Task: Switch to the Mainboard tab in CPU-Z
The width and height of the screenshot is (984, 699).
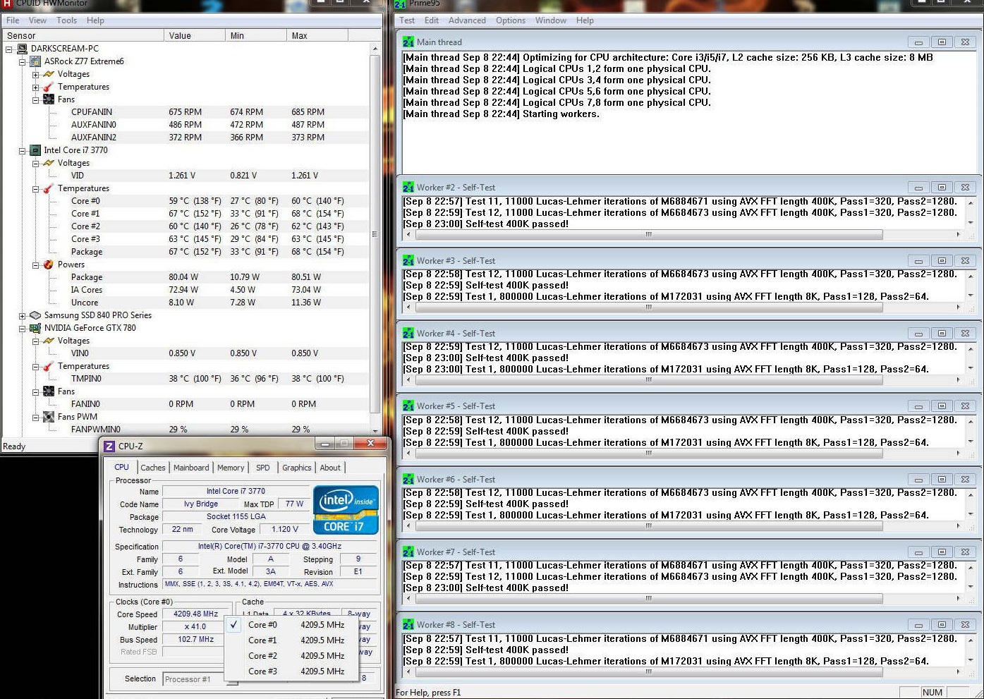Action: [191, 468]
